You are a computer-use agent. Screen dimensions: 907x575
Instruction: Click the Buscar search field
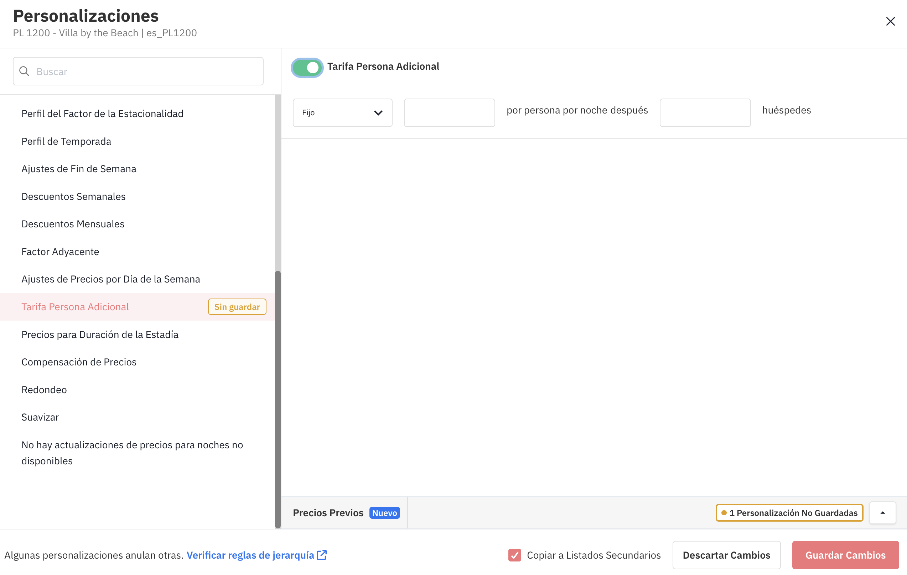pyautogui.click(x=143, y=71)
